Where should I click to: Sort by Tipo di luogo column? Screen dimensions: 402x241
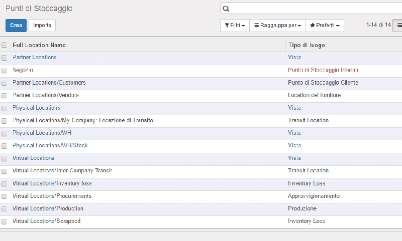(x=307, y=45)
